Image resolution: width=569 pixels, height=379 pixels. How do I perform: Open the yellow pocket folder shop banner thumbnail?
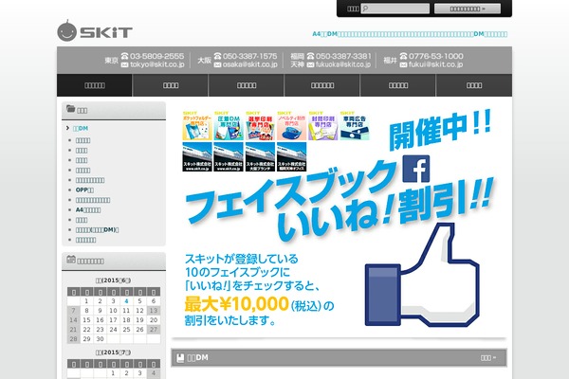(x=197, y=125)
